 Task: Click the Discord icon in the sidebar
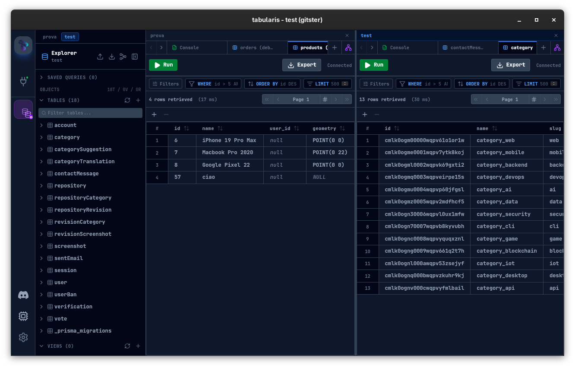click(x=23, y=295)
